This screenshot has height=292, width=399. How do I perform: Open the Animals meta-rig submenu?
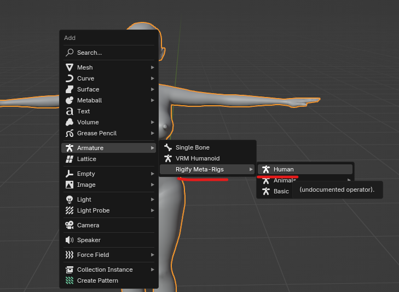pos(285,180)
